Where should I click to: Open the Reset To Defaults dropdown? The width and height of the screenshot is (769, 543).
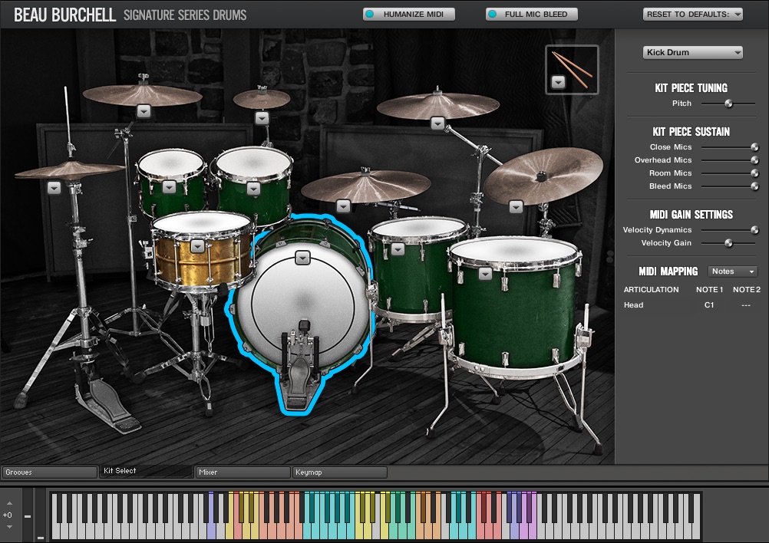(692, 13)
